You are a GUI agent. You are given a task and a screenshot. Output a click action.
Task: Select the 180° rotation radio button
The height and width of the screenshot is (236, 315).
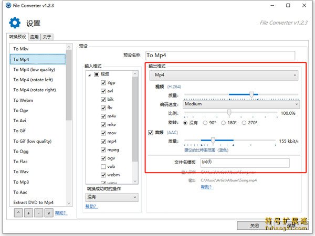(224, 123)
